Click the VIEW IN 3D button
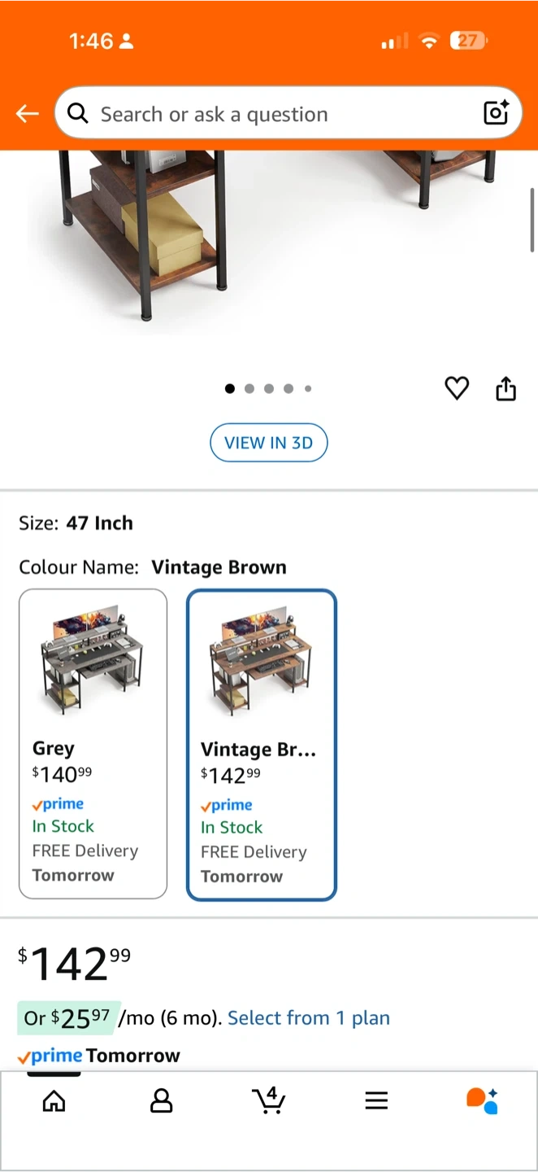Image resolution: width=538 pixels, height=1172 pixels. point(268,443)
